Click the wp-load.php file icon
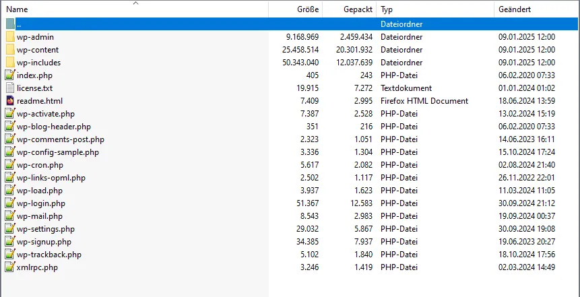This screenshot has height=297, width=580. pos(10,191)
